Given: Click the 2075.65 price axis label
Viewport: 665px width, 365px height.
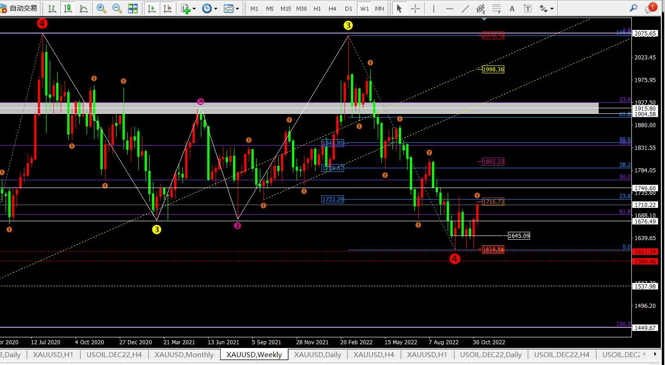Looking at the screenshot, I should (645, 34).
